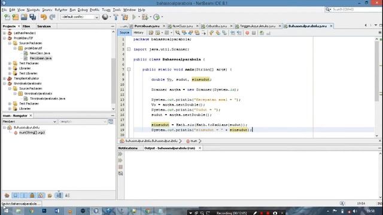
Task: Collapse the ProjekBaruTIF project node
Action: click(4, 38)
